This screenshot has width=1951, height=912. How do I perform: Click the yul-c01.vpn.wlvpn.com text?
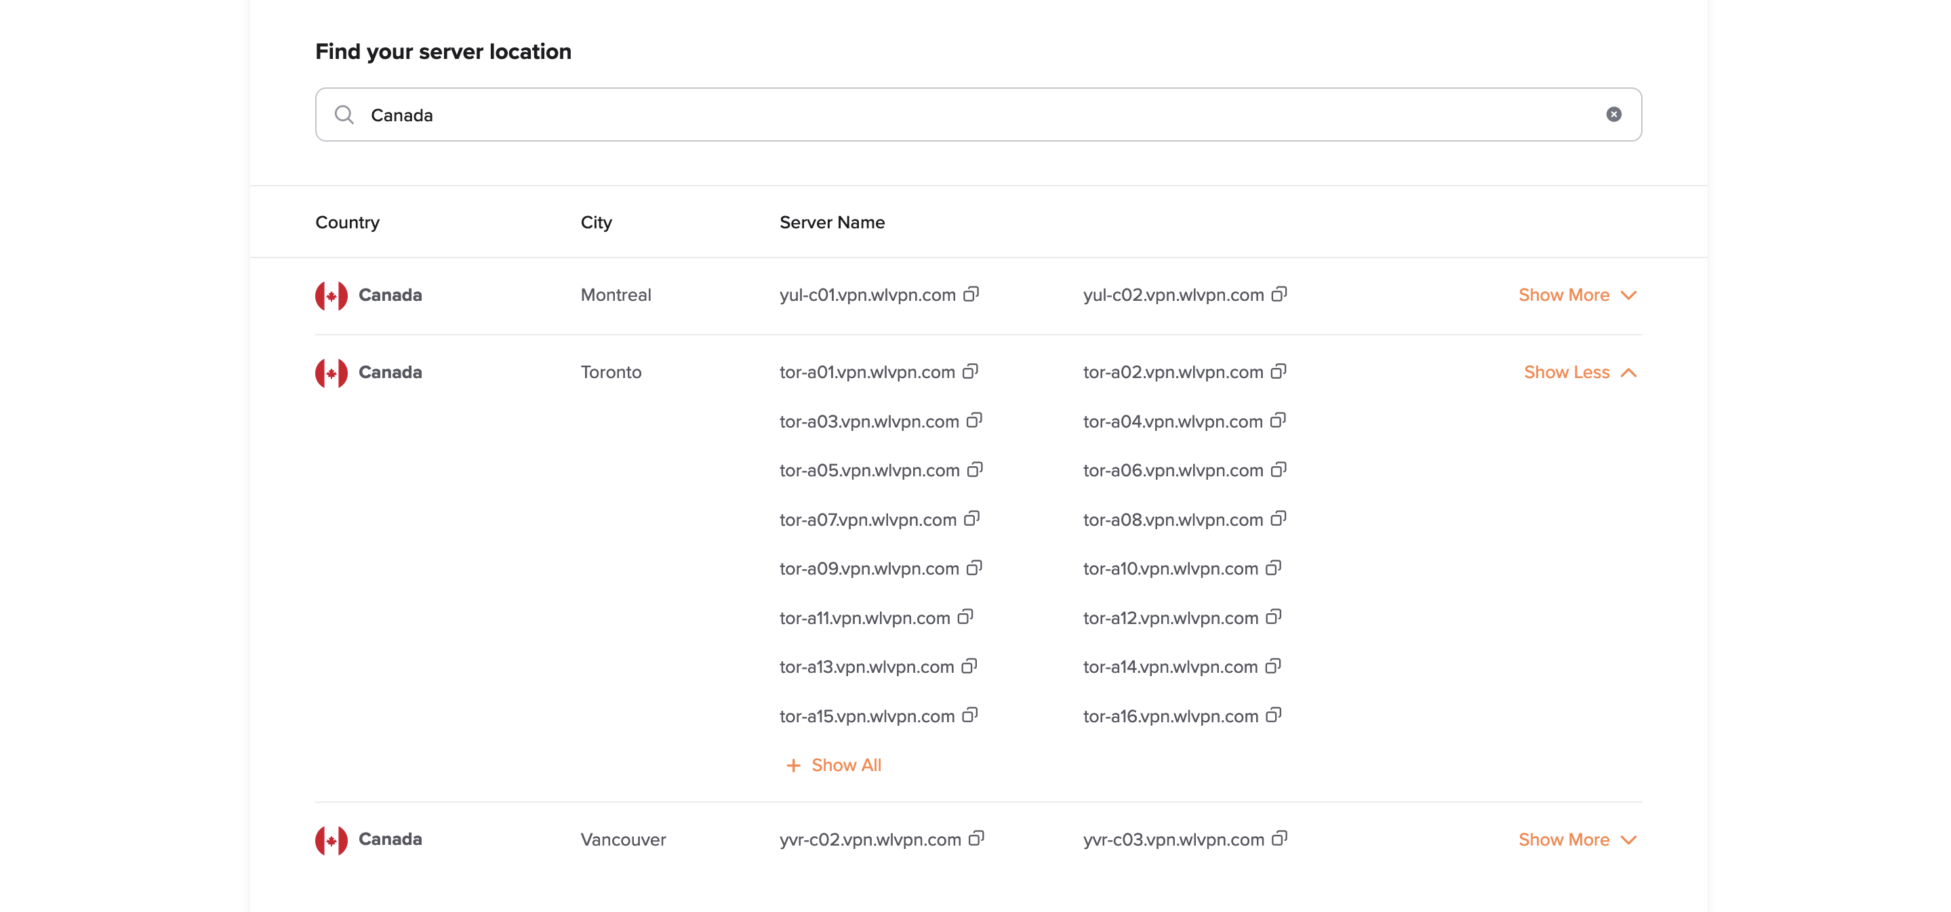(867, 295)
